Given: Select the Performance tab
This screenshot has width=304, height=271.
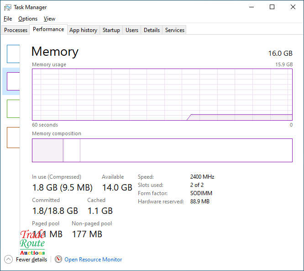Looking at the screenshot, I should click(48, 29).
